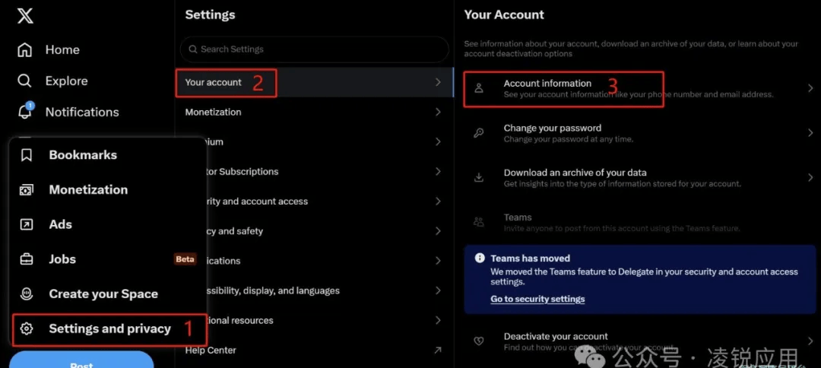Open the Change your password chevron
This screenshot has width=821, height=368.
[810, 133]
